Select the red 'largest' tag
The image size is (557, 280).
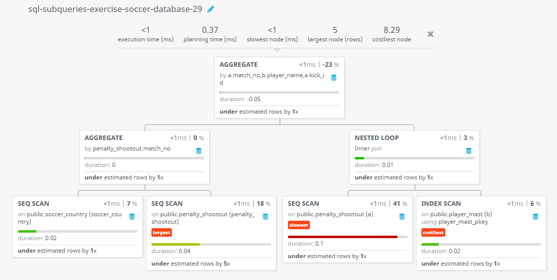tap(161, 233)
